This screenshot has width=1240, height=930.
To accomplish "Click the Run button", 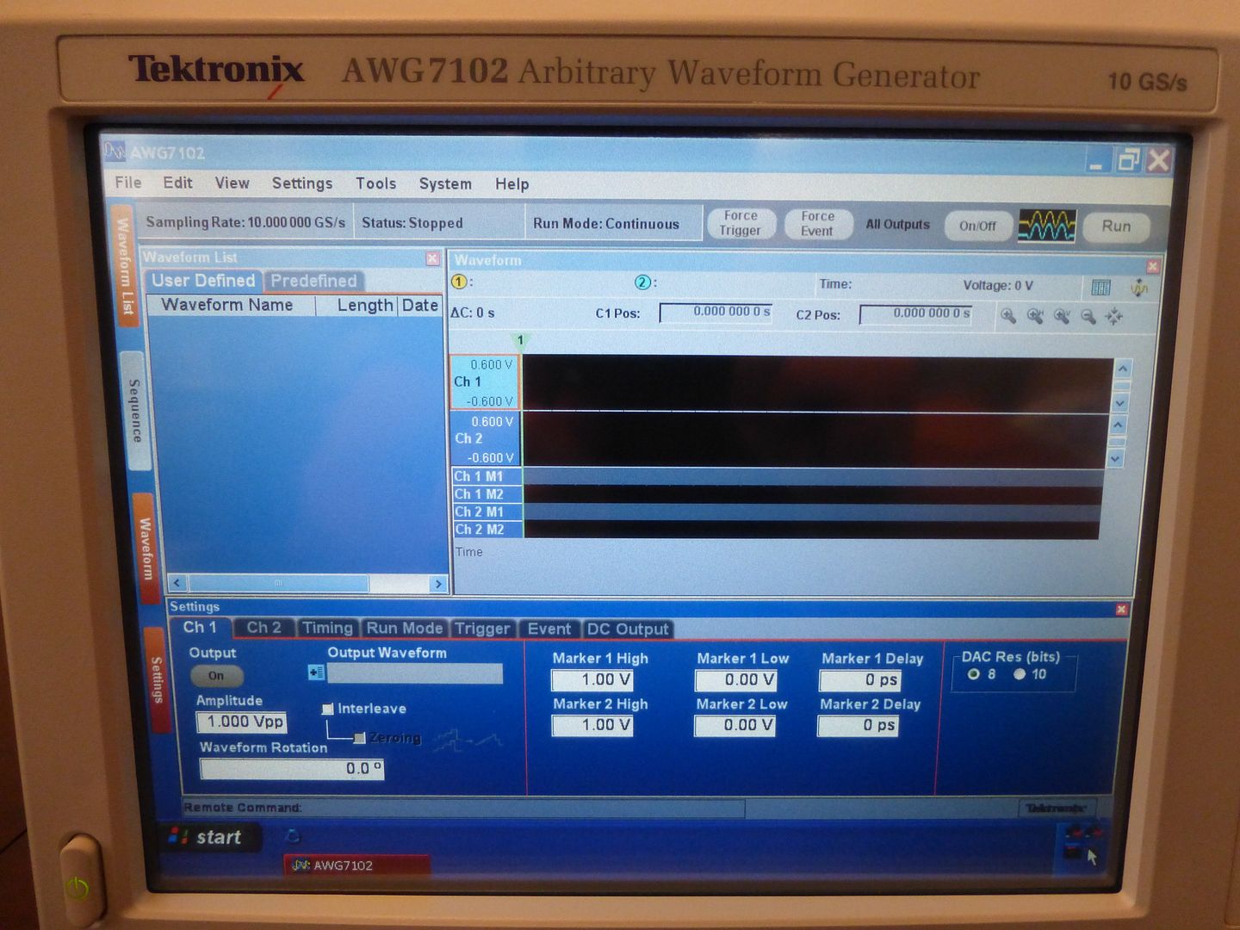I will pos(1116,226).
